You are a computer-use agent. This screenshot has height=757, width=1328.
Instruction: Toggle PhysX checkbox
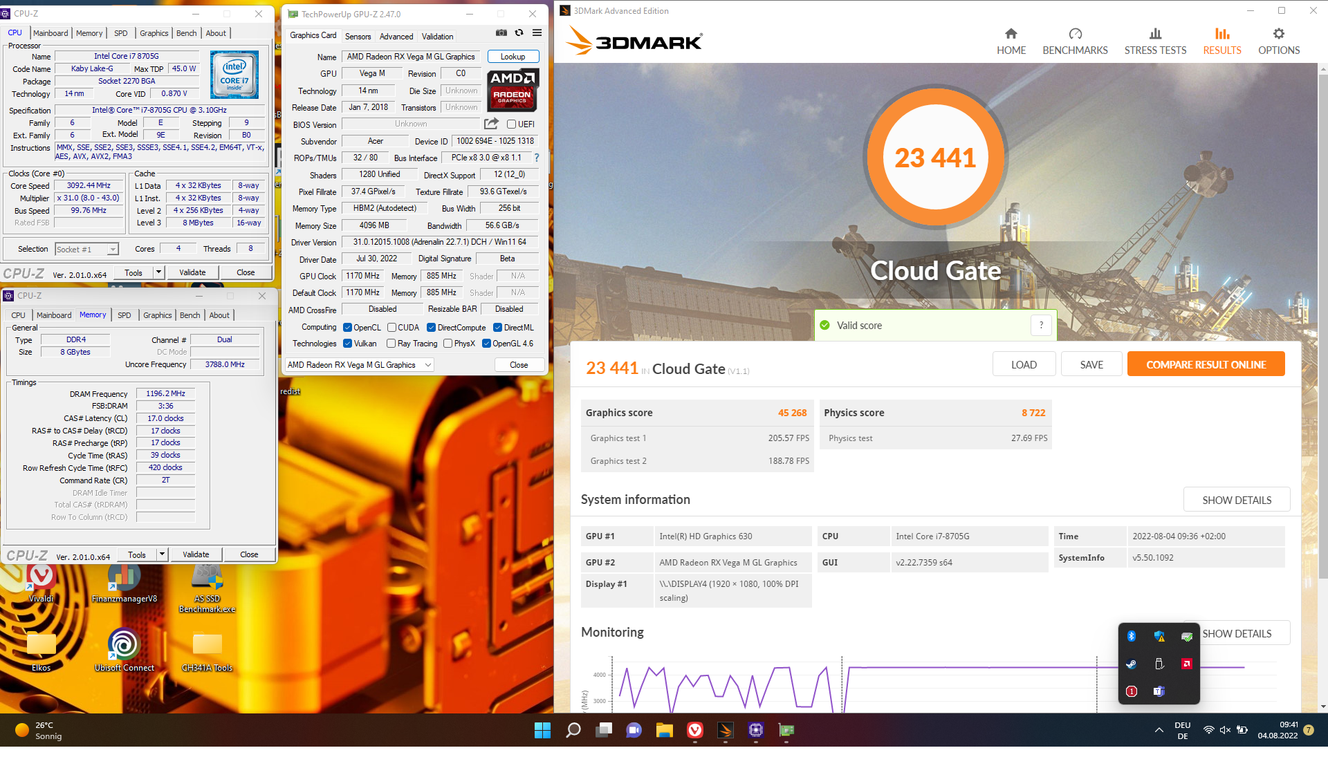[448, 344]
